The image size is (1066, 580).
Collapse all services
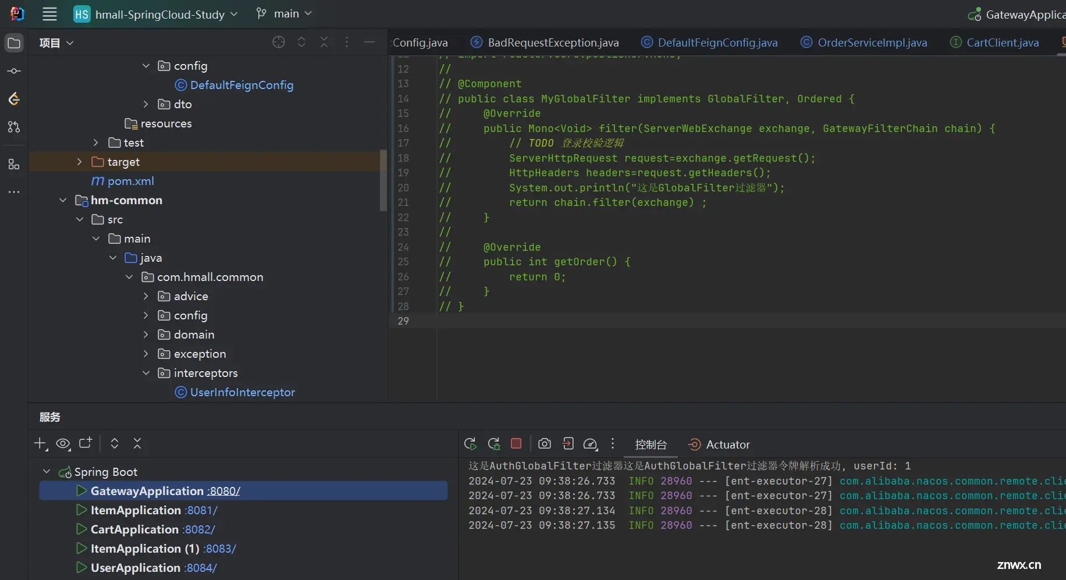point(137,443)
